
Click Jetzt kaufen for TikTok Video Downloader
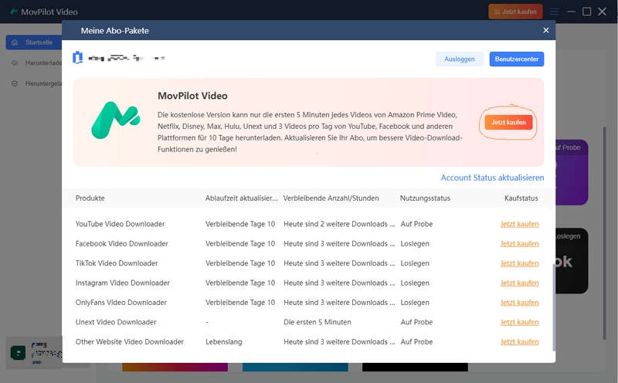519,263
